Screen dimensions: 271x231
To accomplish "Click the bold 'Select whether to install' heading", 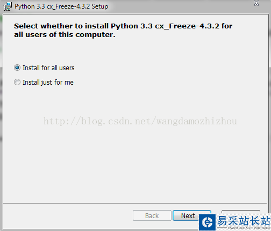I will [x=61, y=26].
